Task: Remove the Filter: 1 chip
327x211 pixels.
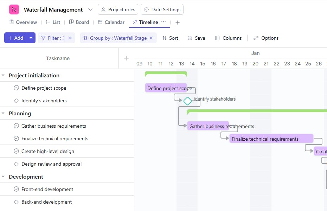Action: [x=70, y=38]
